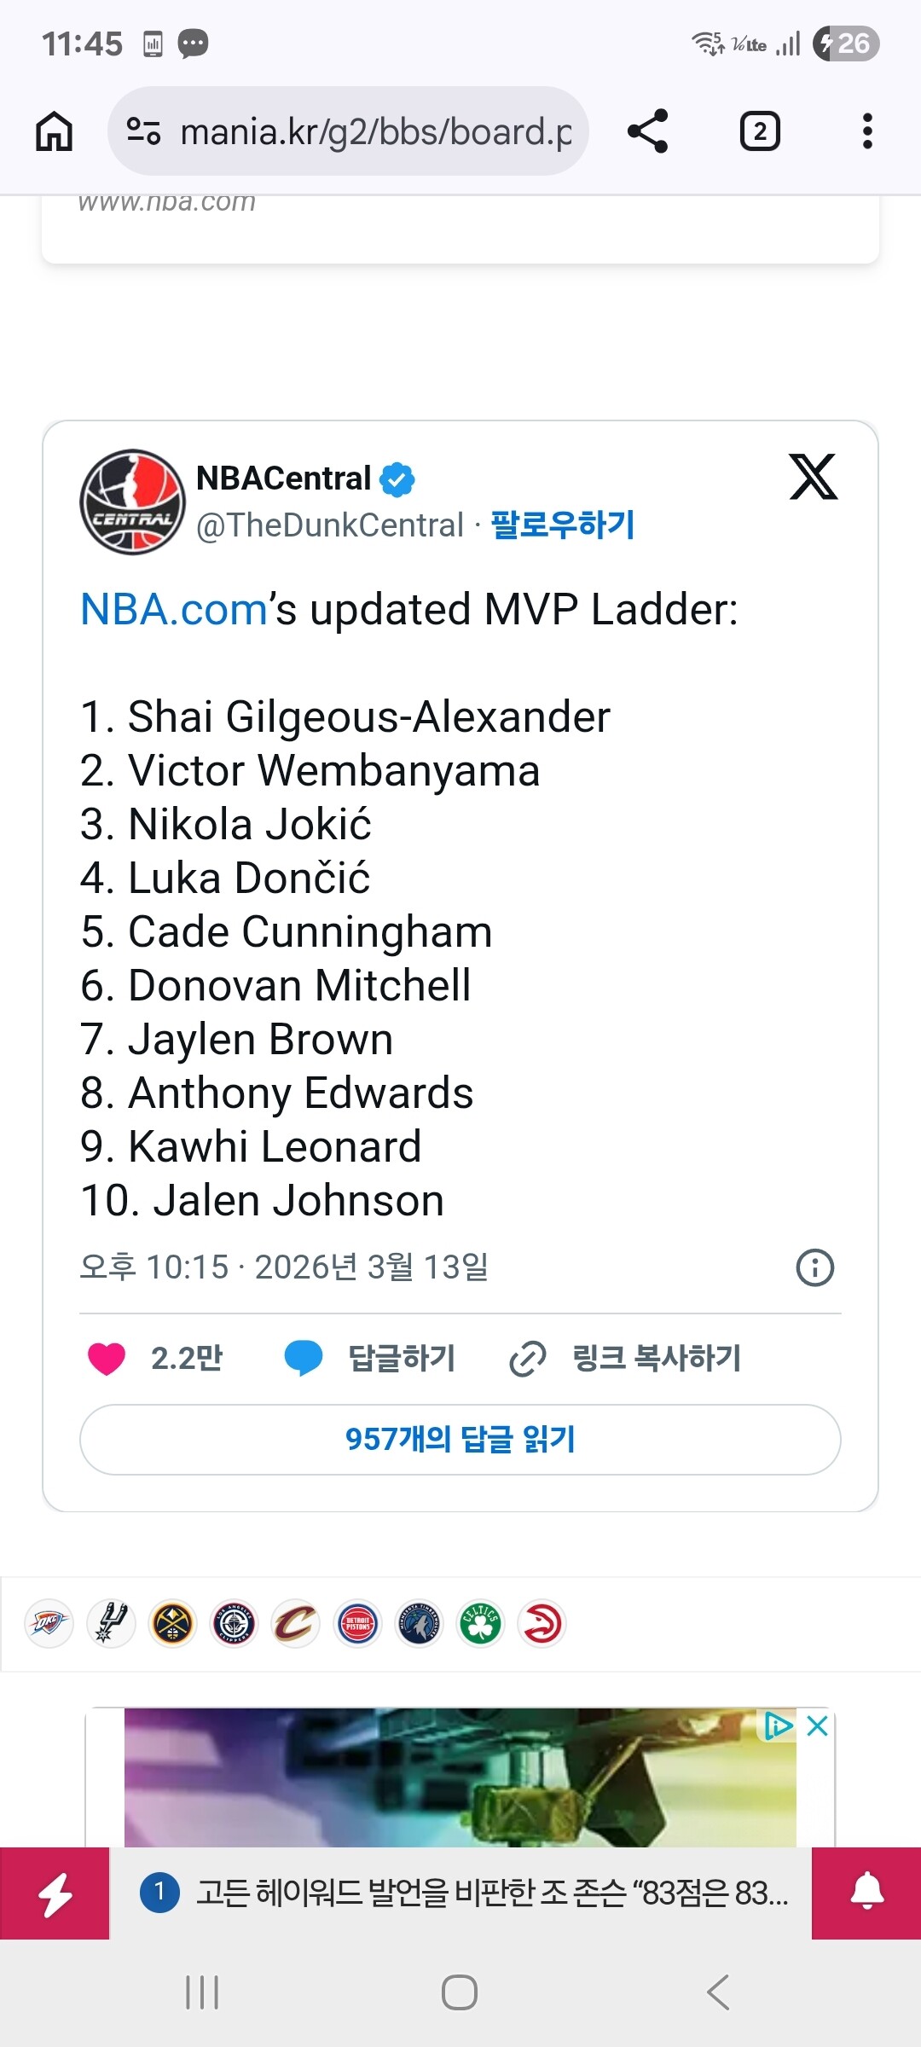Tap the Chrome home icon
This screenshot has width=921, height=2047.
point(54,132)
